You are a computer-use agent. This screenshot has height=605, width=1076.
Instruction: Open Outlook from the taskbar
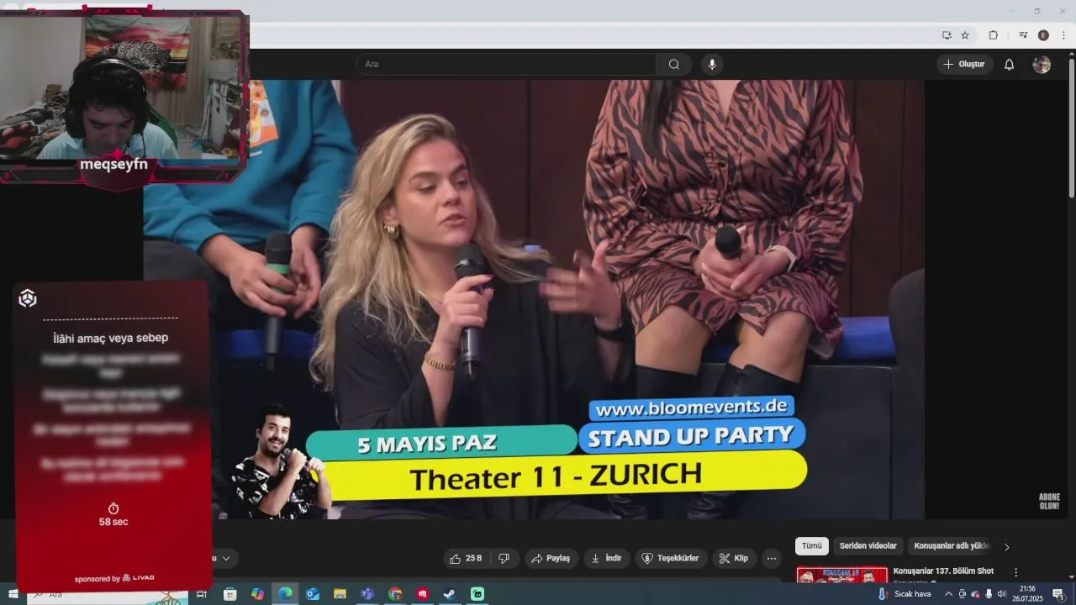[x=313, y=594]
